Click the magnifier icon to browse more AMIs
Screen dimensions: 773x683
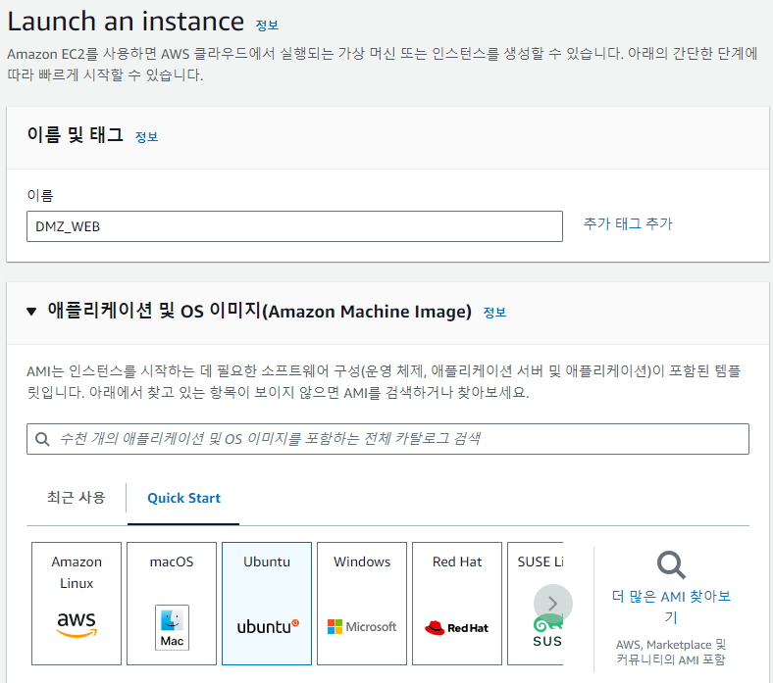coord(671,565)
